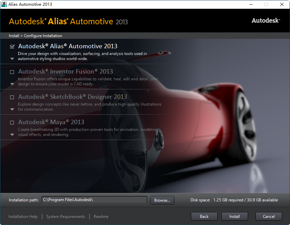
Task: Expand the Inventor Fusion 2013 options arrow
Action: pos(12,84)
